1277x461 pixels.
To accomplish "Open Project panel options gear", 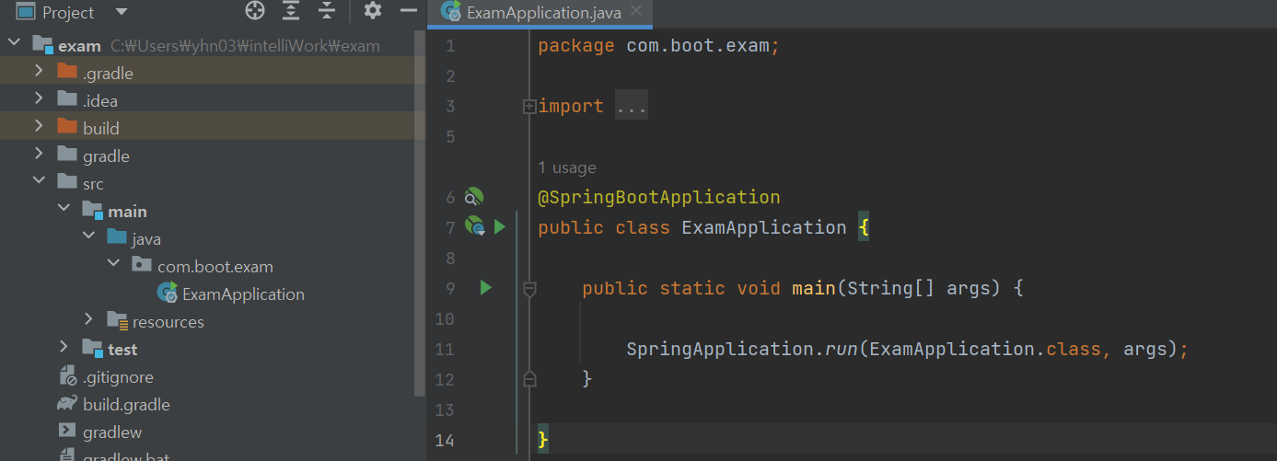I will tap(372, 11).
